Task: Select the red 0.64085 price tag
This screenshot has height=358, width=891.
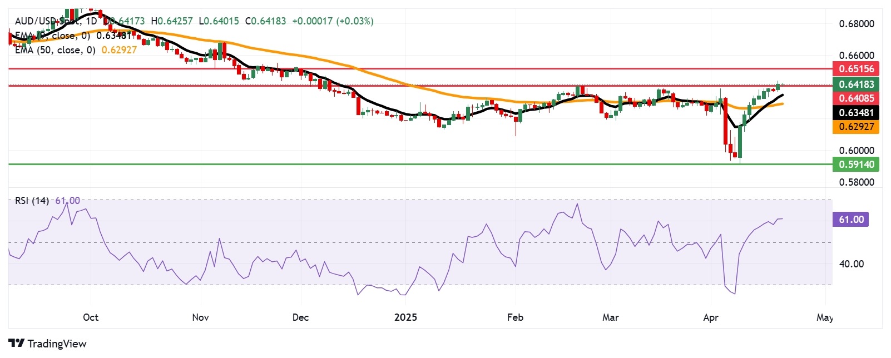Action: (x=856, y=98)
